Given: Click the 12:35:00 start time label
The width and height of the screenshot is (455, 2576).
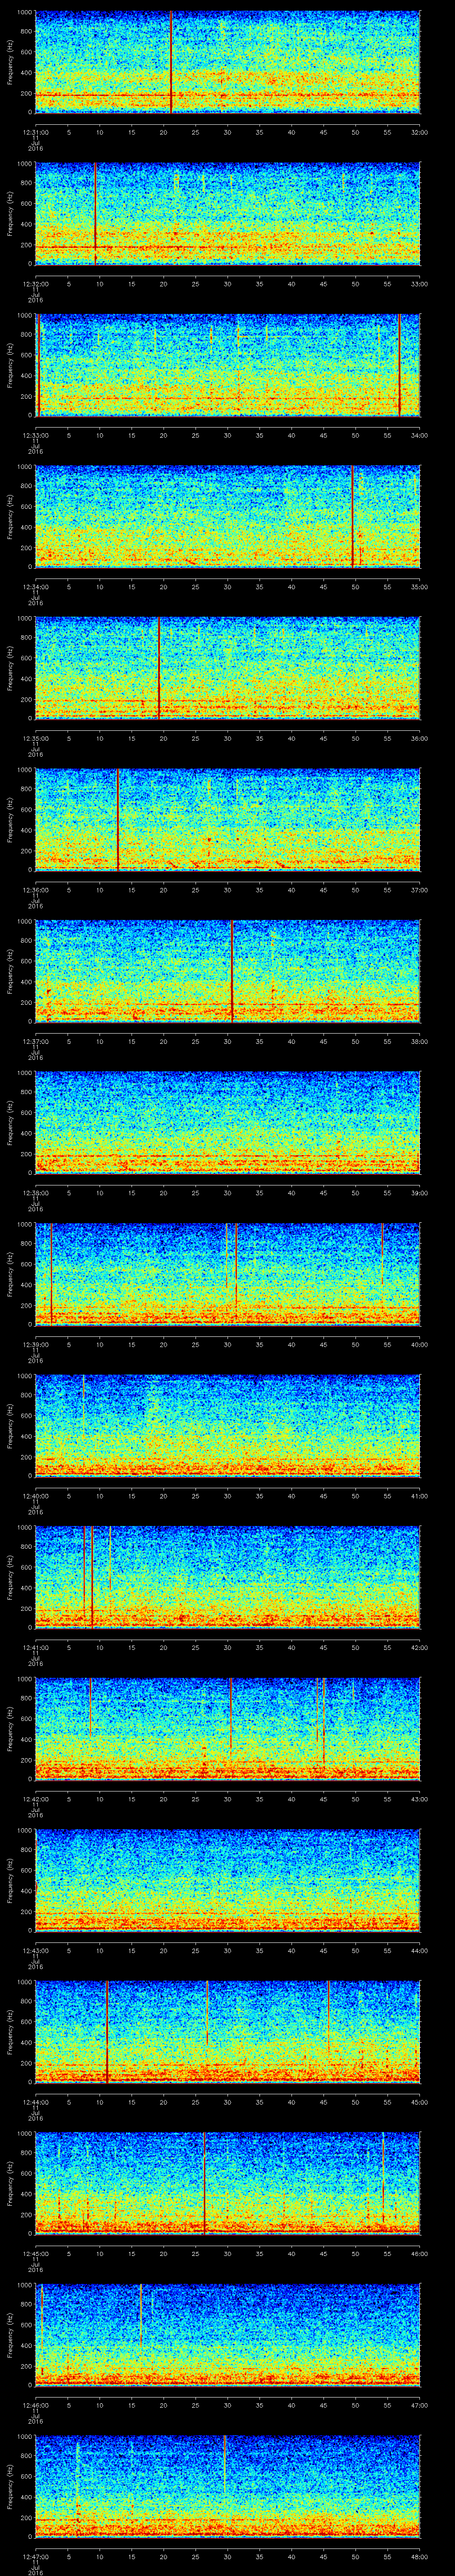Looking at the screenshot, I should tap(35, 738).
